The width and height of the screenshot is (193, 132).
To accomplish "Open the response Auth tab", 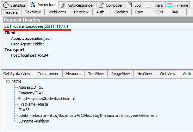I will 187,74.
